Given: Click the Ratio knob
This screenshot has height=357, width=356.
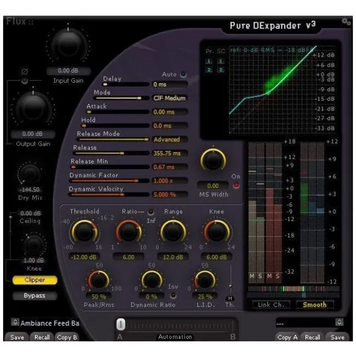Looking at the screenshot, I should (129, 232).
